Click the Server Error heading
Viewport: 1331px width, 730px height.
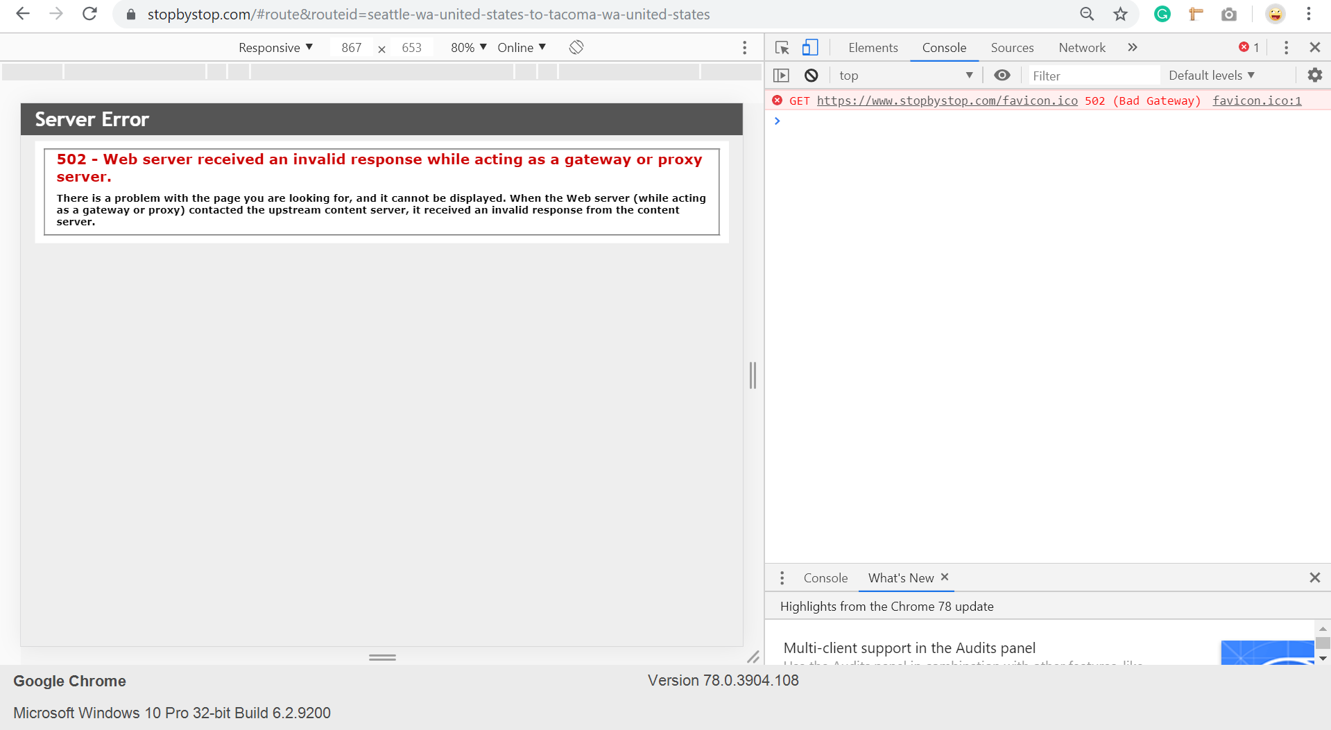(92, 119)
